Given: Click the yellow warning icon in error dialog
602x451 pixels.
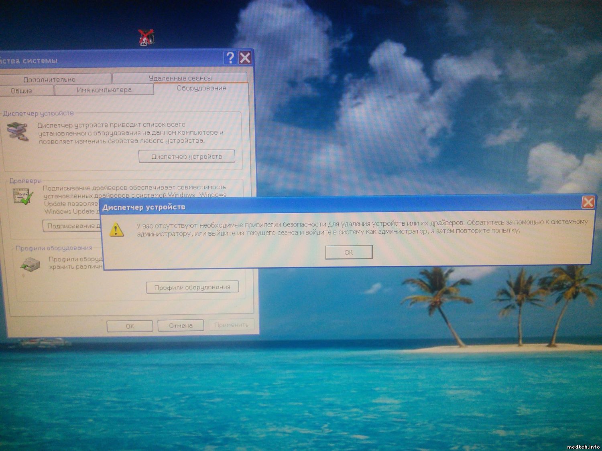Looking at the screenshot, I should (x=116, y=229).
